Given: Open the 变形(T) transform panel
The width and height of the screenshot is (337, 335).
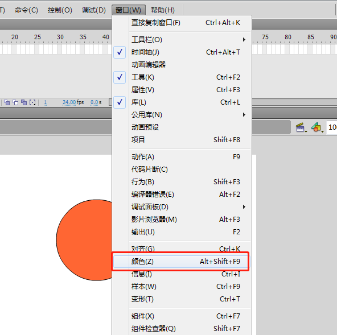Looking at the screenshot, I should point(182,299).
